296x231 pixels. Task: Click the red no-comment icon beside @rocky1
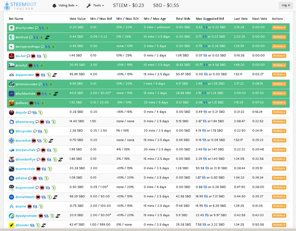point(30,65)
